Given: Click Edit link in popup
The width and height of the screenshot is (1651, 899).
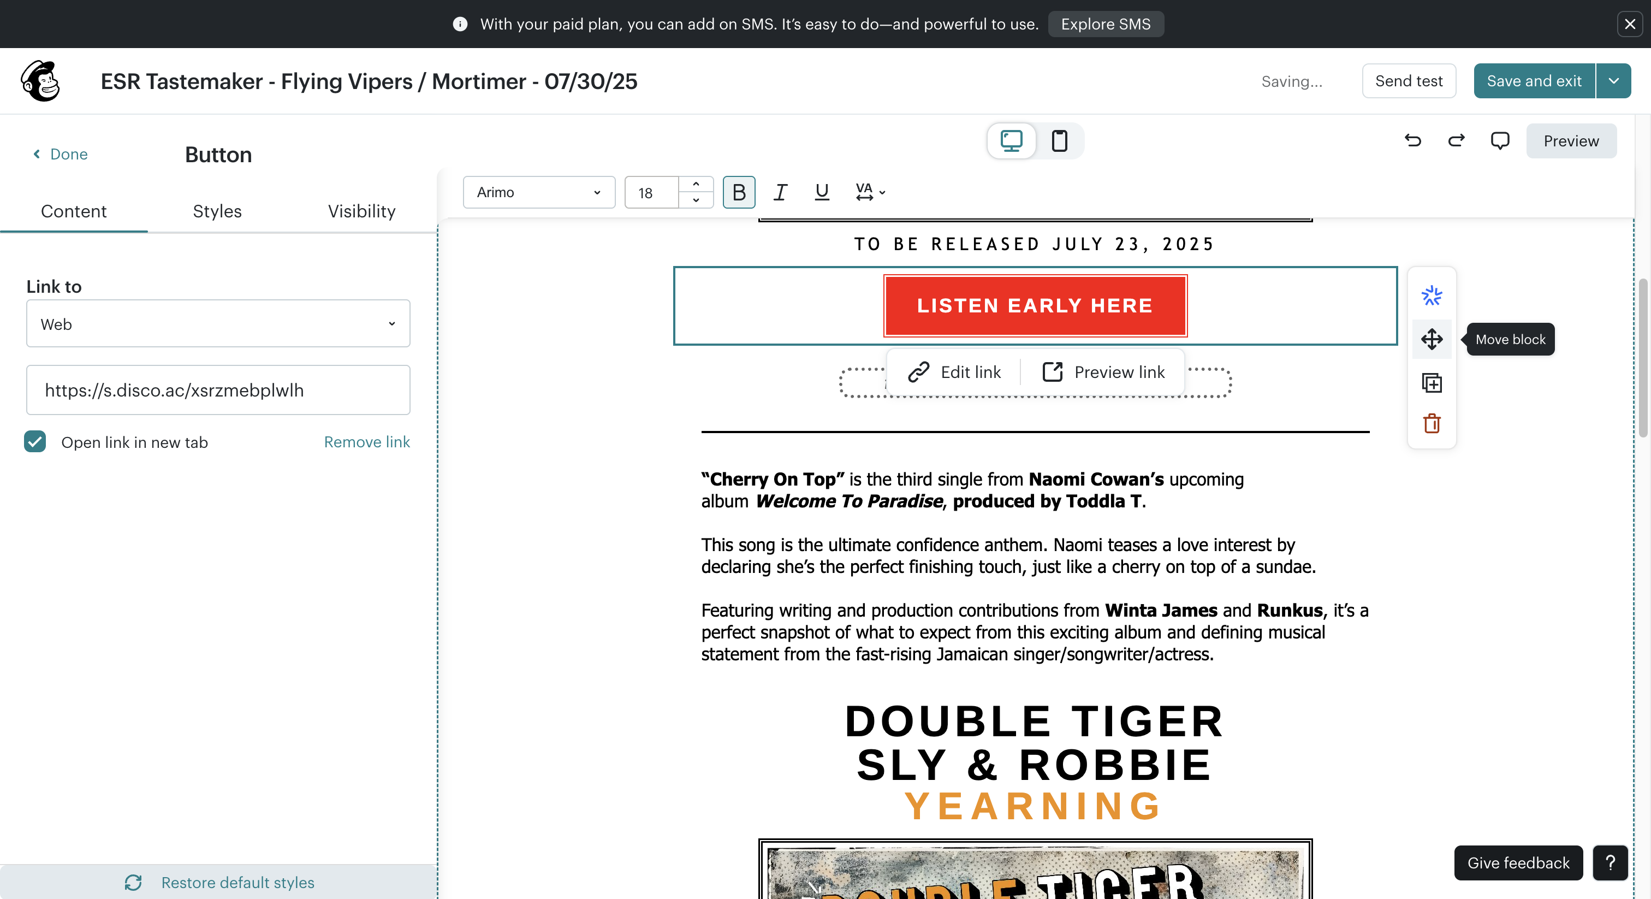Looking at the screenshot, I should click(x=954, y=372).
